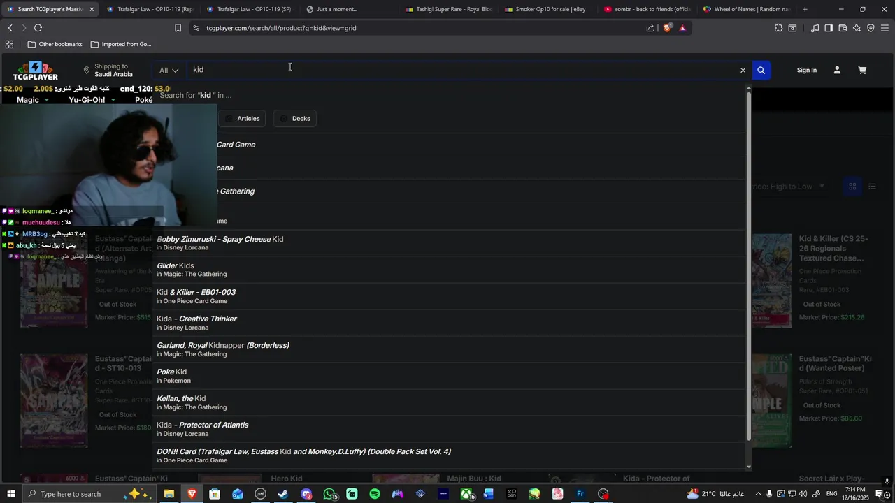
Task: Switch to sombr back to friends tab
Action: 648,9
